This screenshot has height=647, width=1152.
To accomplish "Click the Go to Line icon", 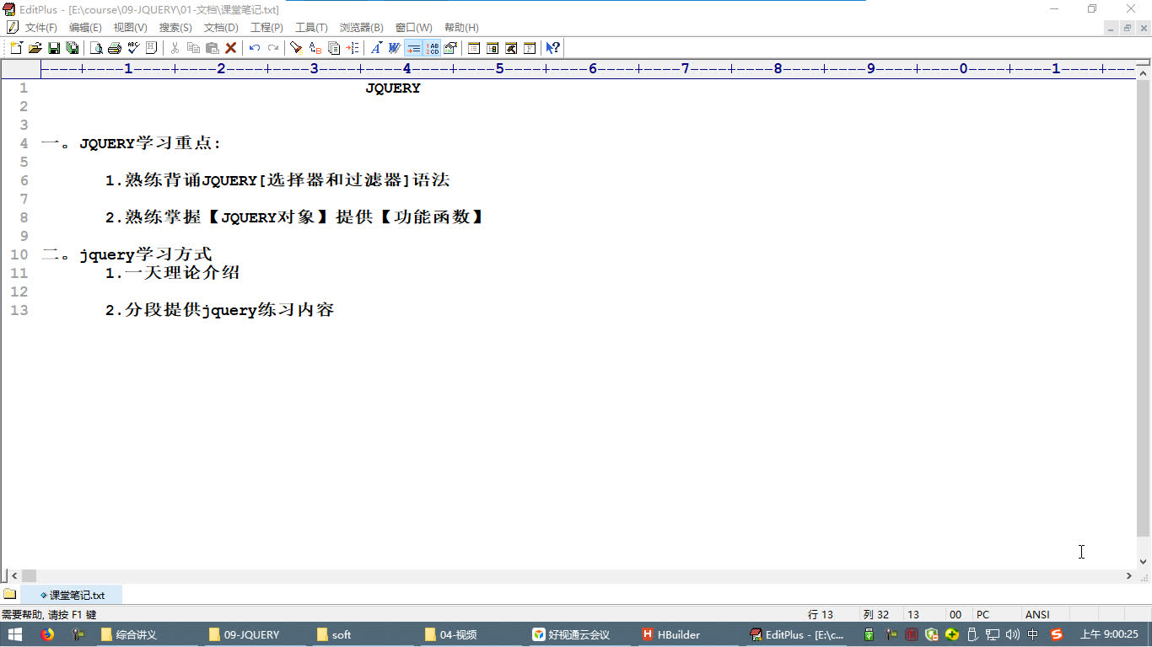I will point(353,48).
